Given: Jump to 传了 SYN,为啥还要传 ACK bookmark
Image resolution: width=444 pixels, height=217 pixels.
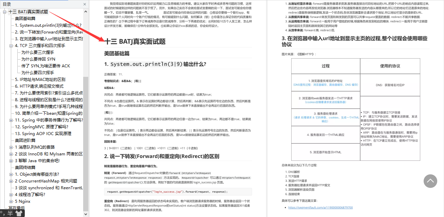Looking at the screenshot, I should click(46, 66).
